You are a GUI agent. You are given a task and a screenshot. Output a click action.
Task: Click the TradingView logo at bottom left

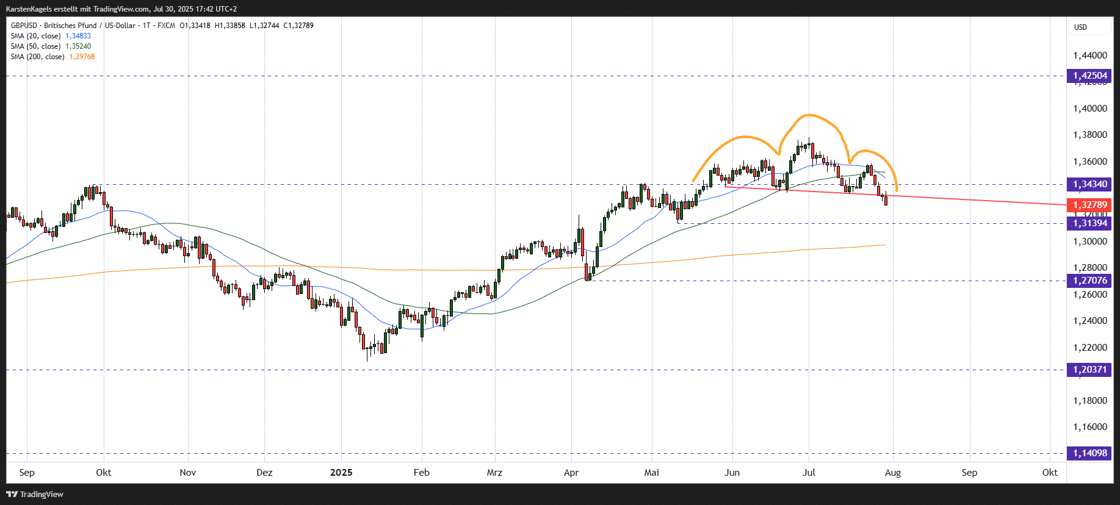[35, 494]
